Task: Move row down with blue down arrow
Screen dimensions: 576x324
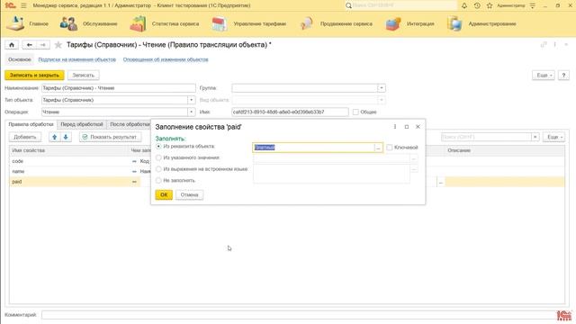Action: click(66, 137)
